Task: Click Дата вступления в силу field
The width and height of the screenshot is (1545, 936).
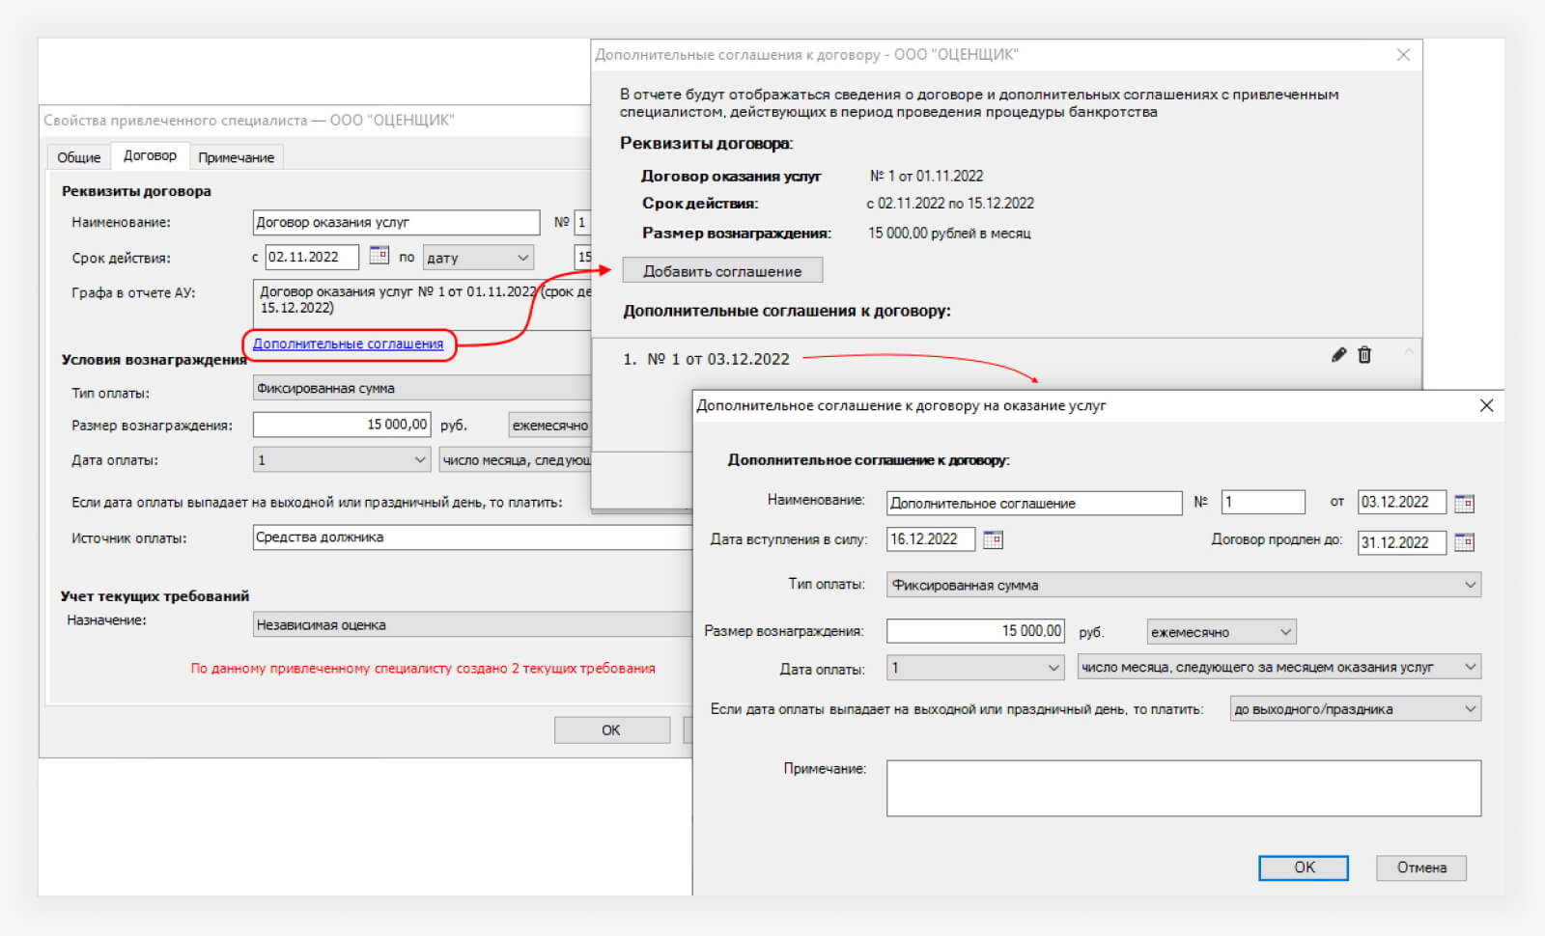Action: click(x=930, y=539)
